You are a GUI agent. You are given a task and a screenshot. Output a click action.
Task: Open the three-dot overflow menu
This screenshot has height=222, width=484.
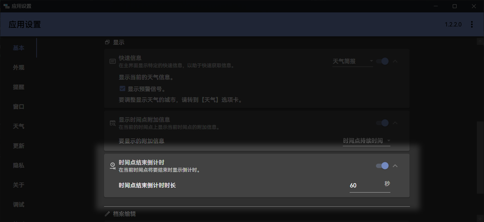(x=472, y=24)
